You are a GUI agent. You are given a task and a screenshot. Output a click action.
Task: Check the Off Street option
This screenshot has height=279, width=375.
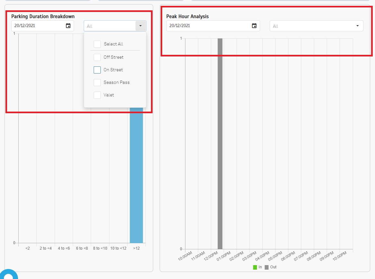pos(97,57)
